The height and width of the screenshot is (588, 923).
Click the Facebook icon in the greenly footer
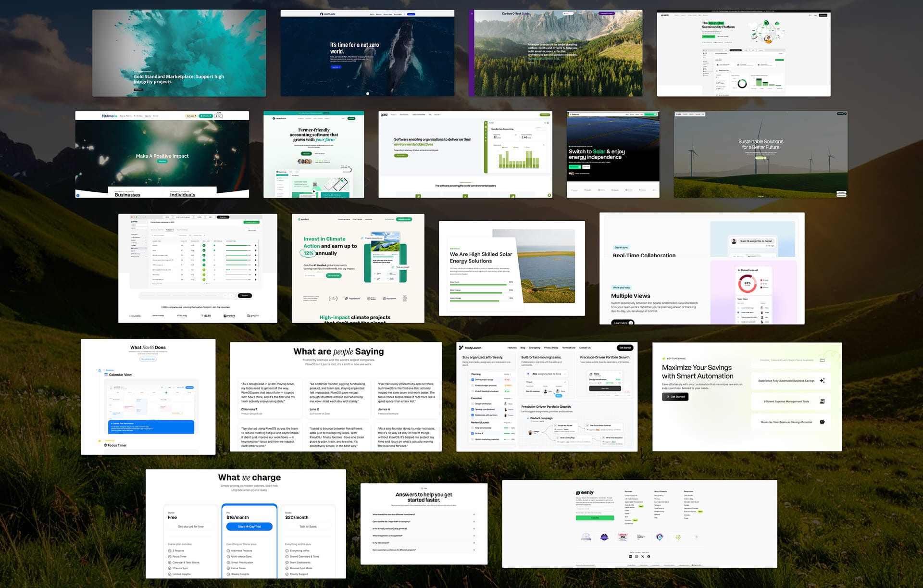[648, 556]
